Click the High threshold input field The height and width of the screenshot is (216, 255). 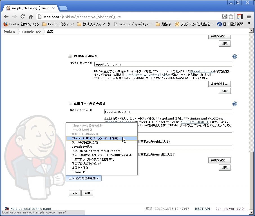point(185,134)
